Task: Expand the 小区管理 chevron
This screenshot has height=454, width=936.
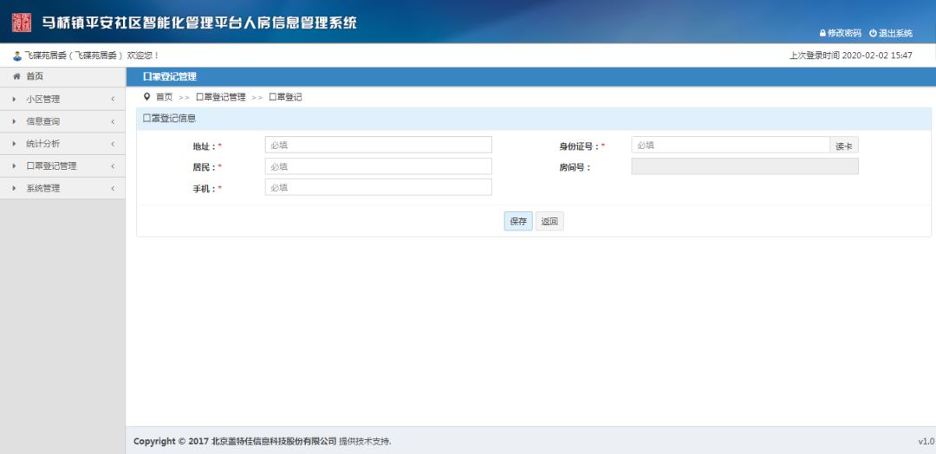Action: tap(113, 100)
